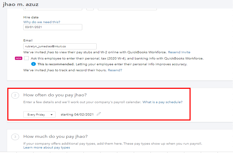
Task: Click the How often do you pay jhao heading
Action: pos(55,95)
